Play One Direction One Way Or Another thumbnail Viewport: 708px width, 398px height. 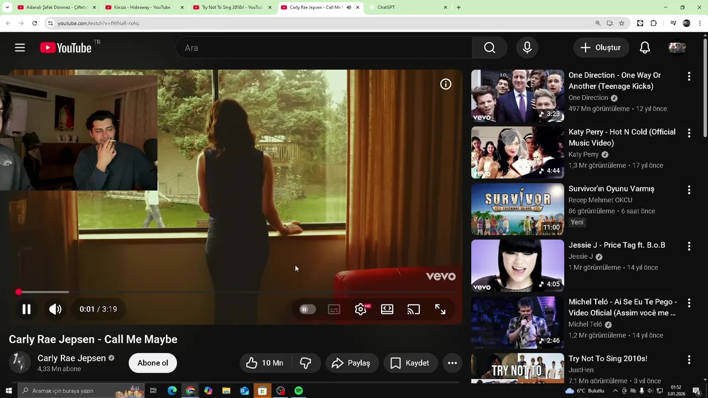point(518,96)
